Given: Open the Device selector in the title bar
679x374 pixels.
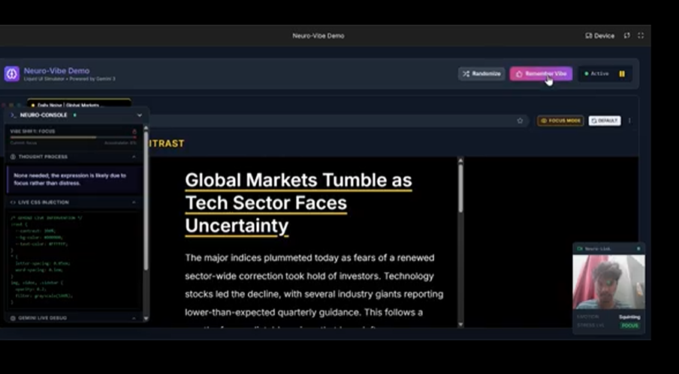Looking at the screenshot, I should point(599,36).
